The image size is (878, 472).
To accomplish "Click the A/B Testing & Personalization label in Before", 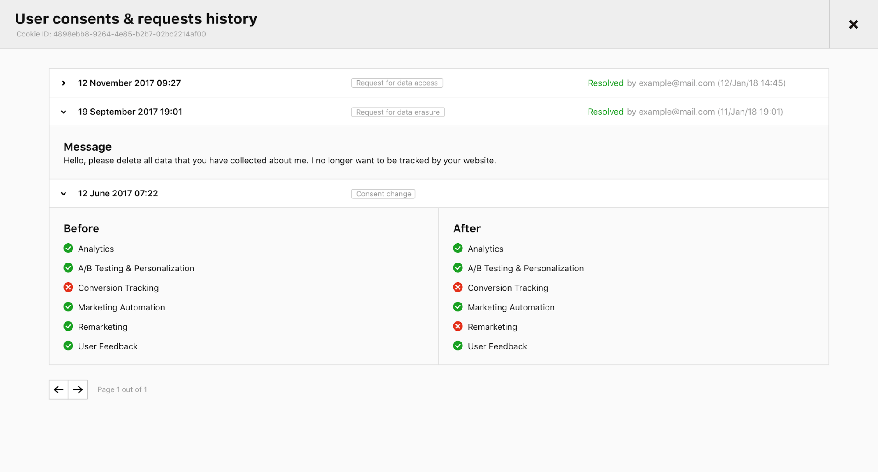I will tap(136, 268).
